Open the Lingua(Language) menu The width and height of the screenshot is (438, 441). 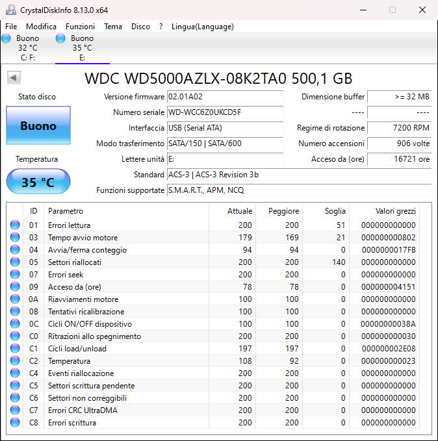click(203, 27)
